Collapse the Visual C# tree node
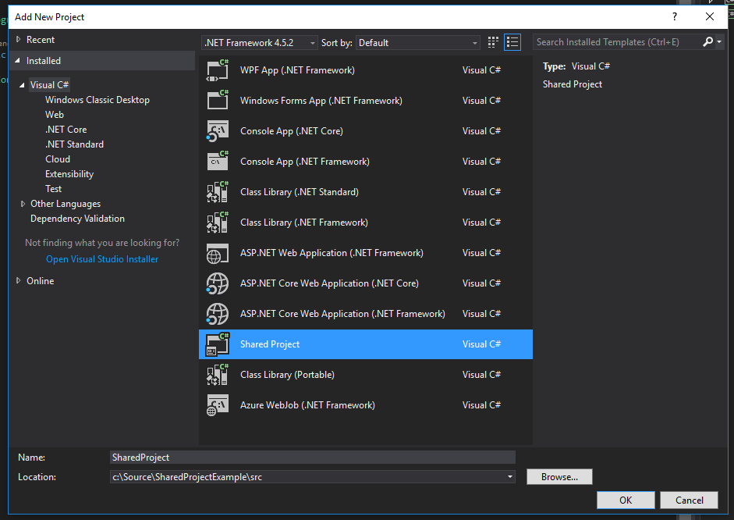734x520 pixels. point(22,85)
